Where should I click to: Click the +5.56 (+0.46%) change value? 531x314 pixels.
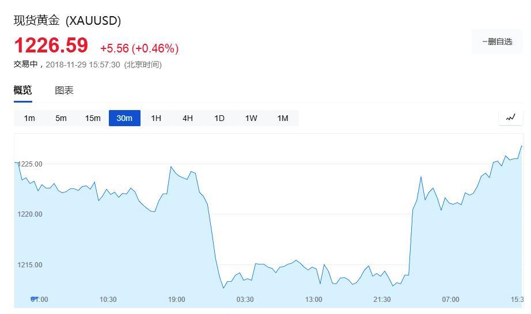tap(139, 48)
